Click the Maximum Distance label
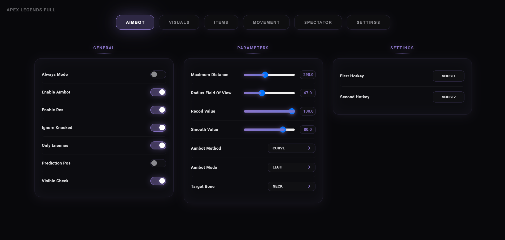505x240 pixels. click(210, 75)
